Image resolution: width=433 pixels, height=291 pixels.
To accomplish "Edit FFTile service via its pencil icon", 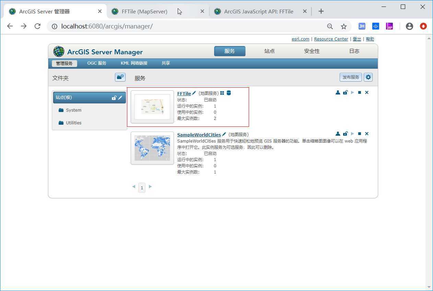I will point(194,93).
